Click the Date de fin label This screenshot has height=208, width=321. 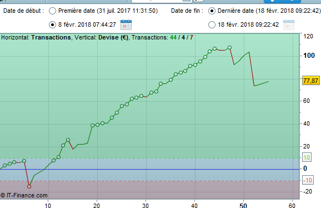point(187,11)
